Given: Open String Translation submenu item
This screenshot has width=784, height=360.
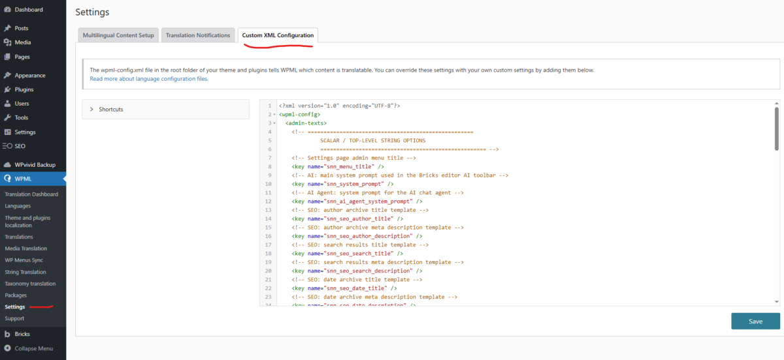Looking at the screenshot, I should pyautogui.click(x=25, y=272).
